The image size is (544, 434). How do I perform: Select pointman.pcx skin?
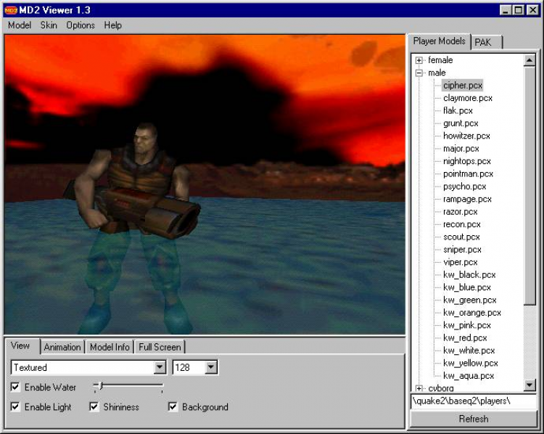tap(468, 174)
